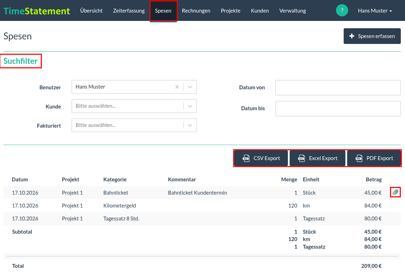
Task: Click the Menge column header
Action: coord(289,180)
